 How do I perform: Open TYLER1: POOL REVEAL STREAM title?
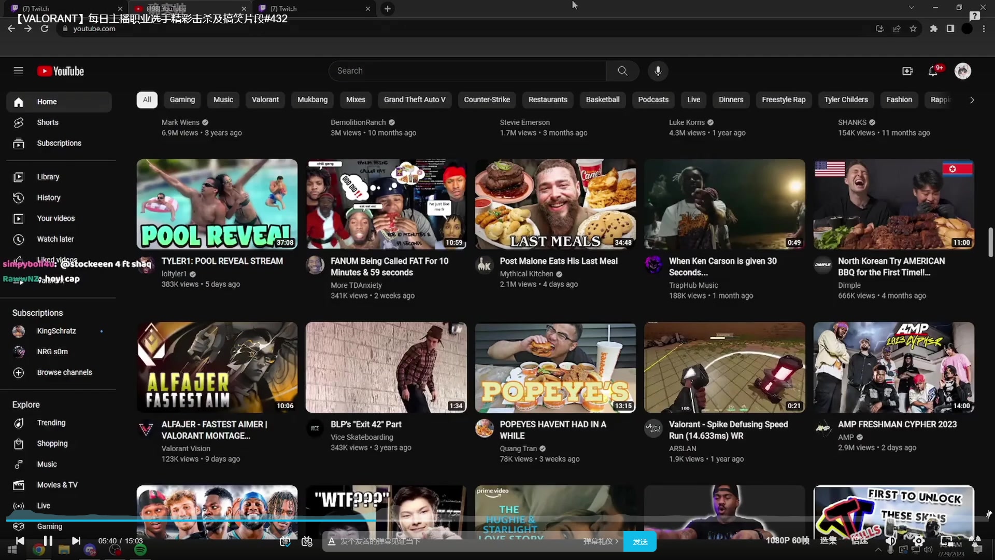pos(222,261)
